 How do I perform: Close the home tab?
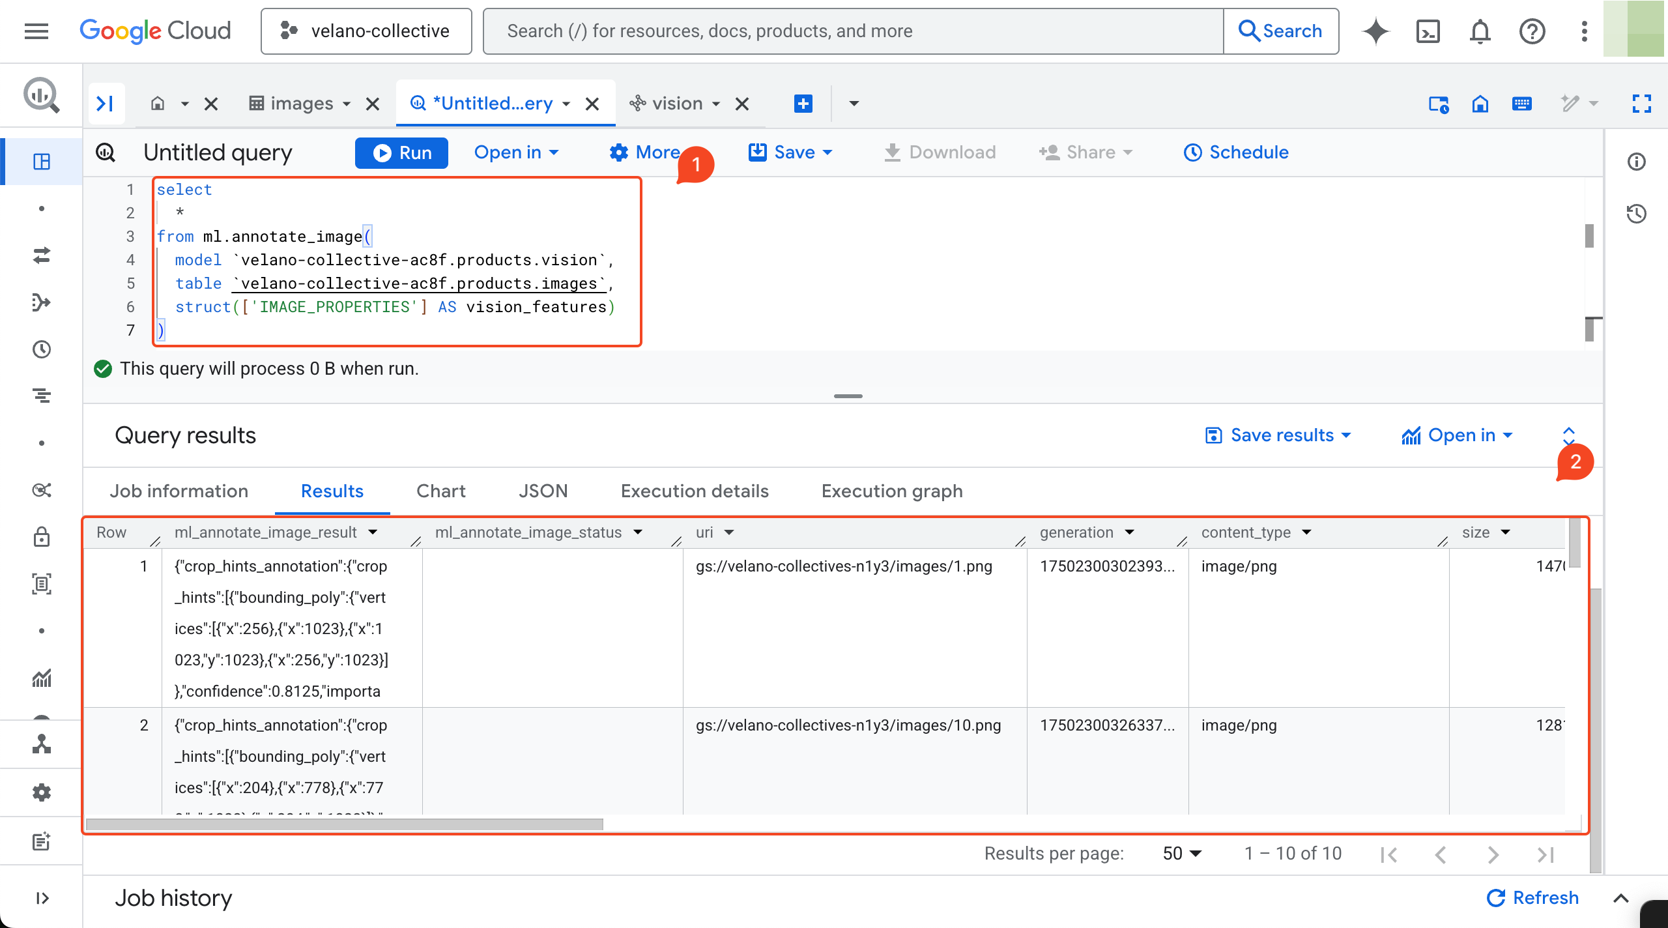[x=211, y=104]
